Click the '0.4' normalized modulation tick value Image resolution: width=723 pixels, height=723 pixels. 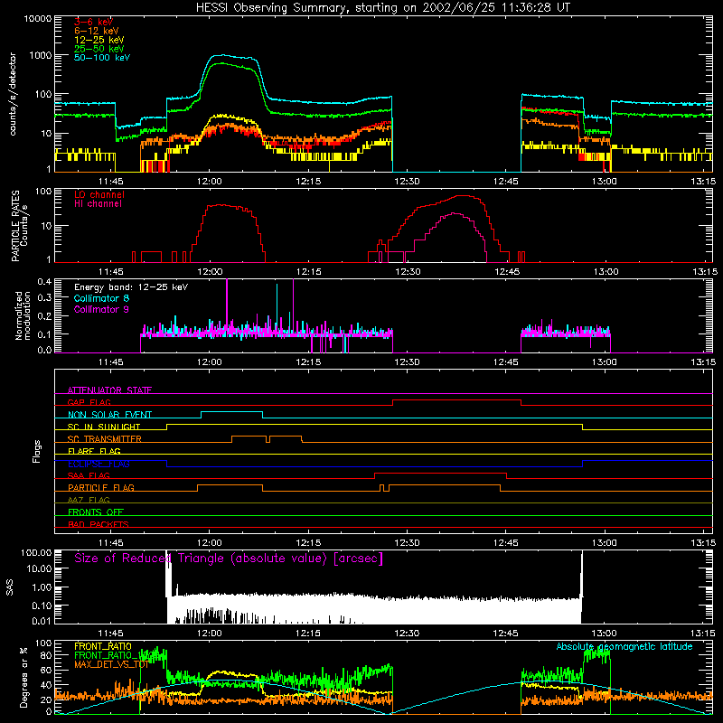point(44,281)
